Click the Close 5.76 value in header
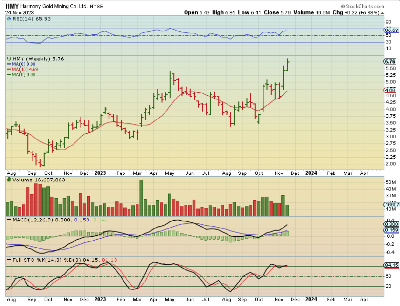 click(x=277, y=13)
